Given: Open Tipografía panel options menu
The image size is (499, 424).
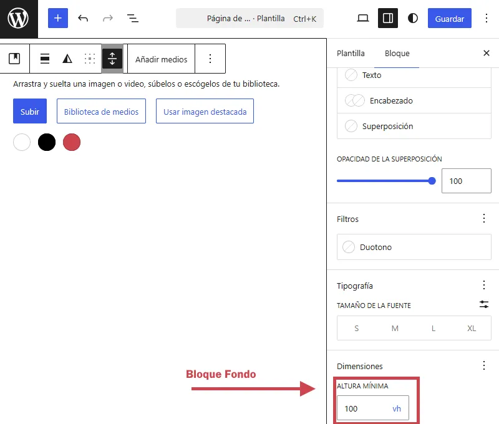Looking at the screenshot, I should (x=484, y=285).
